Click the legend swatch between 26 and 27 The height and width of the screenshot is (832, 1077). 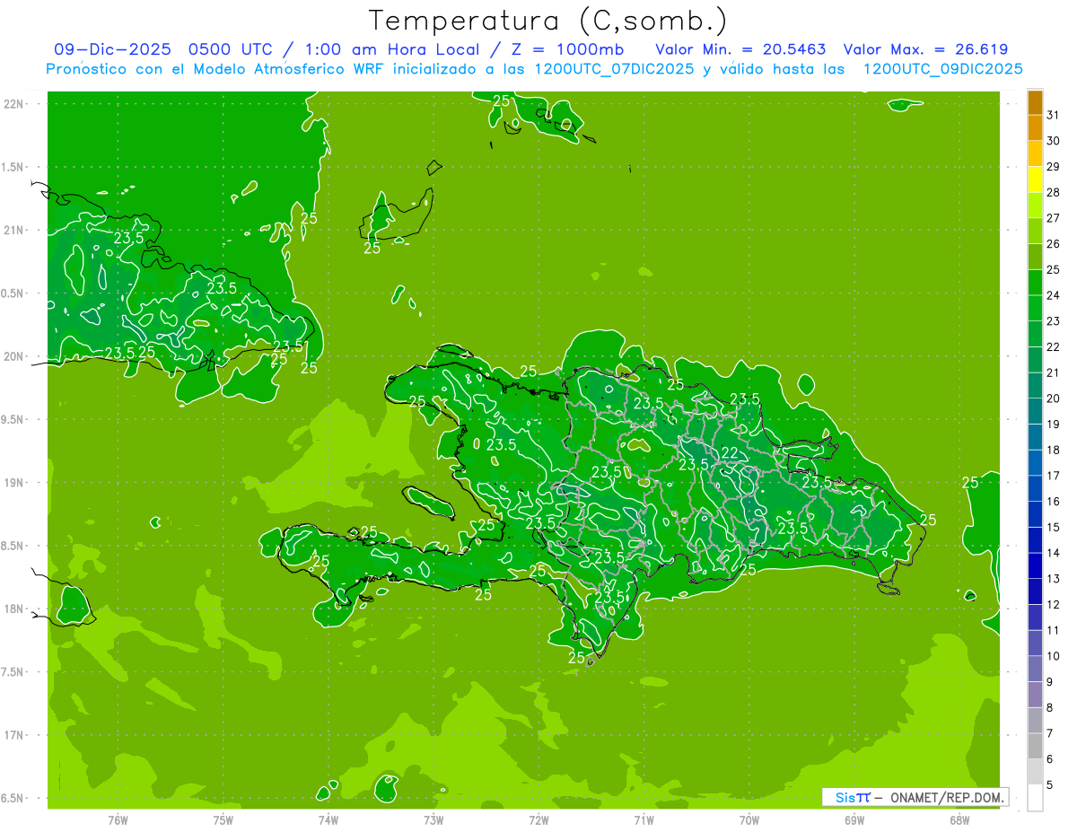tap(1035, 231)
